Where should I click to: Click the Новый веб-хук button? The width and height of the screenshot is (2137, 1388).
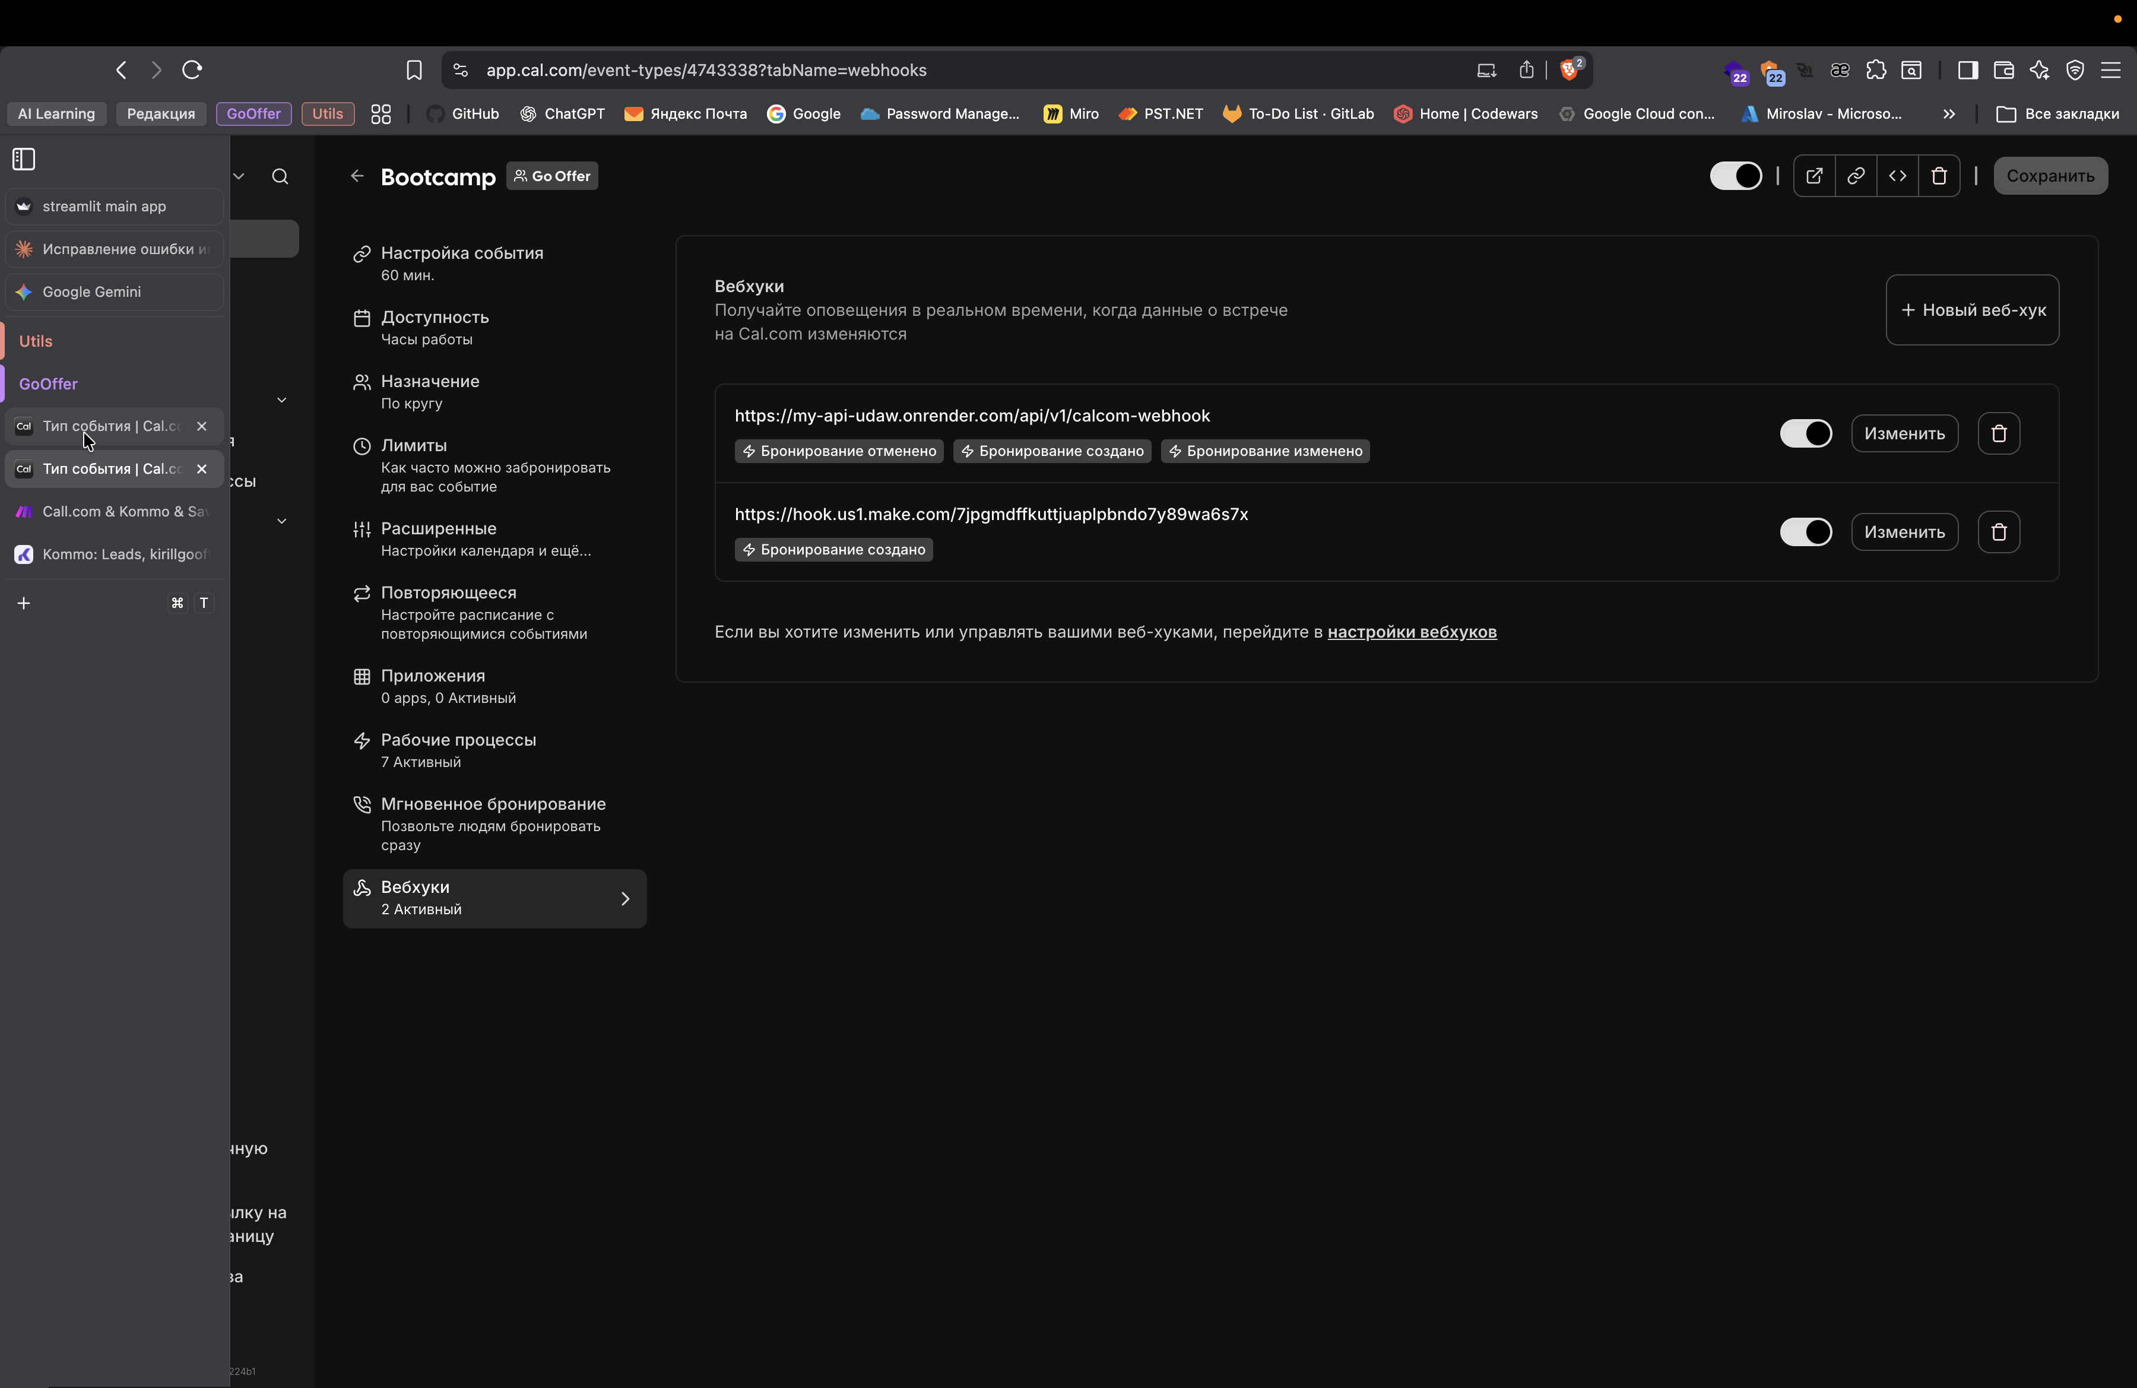point(1972,310)
